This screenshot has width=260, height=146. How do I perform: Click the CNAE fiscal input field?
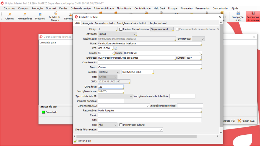(111, 87)
